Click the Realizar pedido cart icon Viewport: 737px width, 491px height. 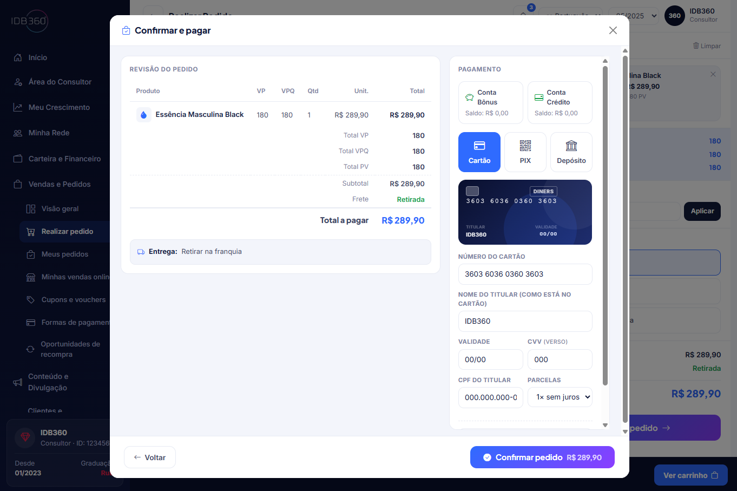31,231
